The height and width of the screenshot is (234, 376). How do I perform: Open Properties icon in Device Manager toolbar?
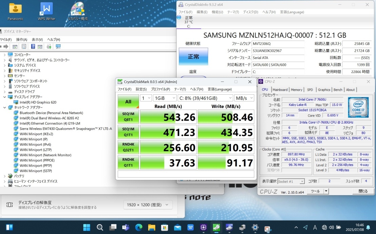(24, 47)
